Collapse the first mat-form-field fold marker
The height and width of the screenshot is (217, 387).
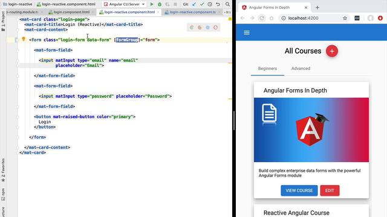point(18,50)
